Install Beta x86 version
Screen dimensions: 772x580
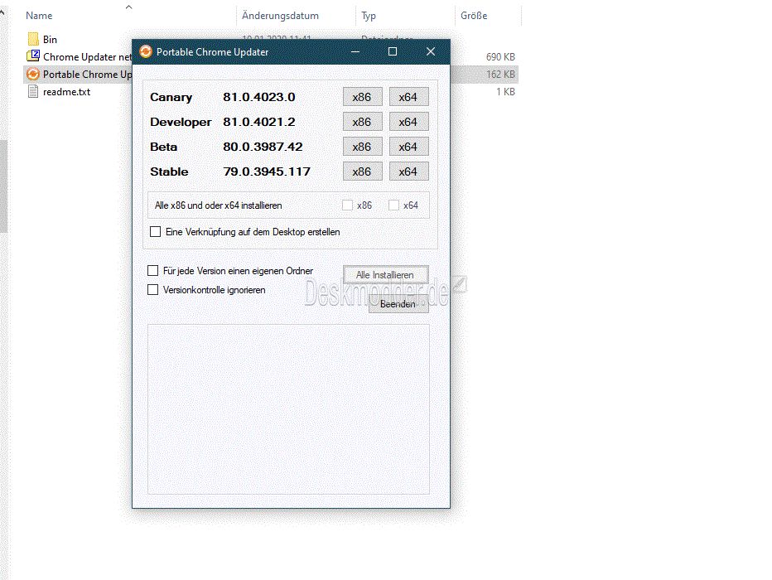pyautogui.click(x=362, y=147)
